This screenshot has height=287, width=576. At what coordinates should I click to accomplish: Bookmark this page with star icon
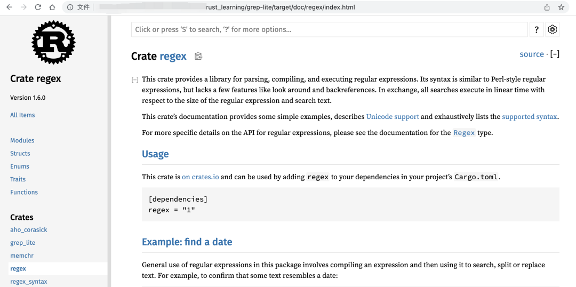pos(561,7)
